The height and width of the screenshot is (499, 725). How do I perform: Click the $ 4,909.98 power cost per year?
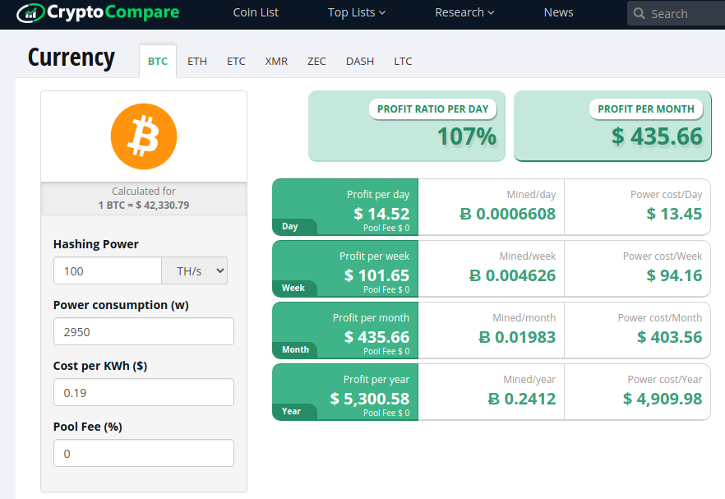[x=663, y=399]
